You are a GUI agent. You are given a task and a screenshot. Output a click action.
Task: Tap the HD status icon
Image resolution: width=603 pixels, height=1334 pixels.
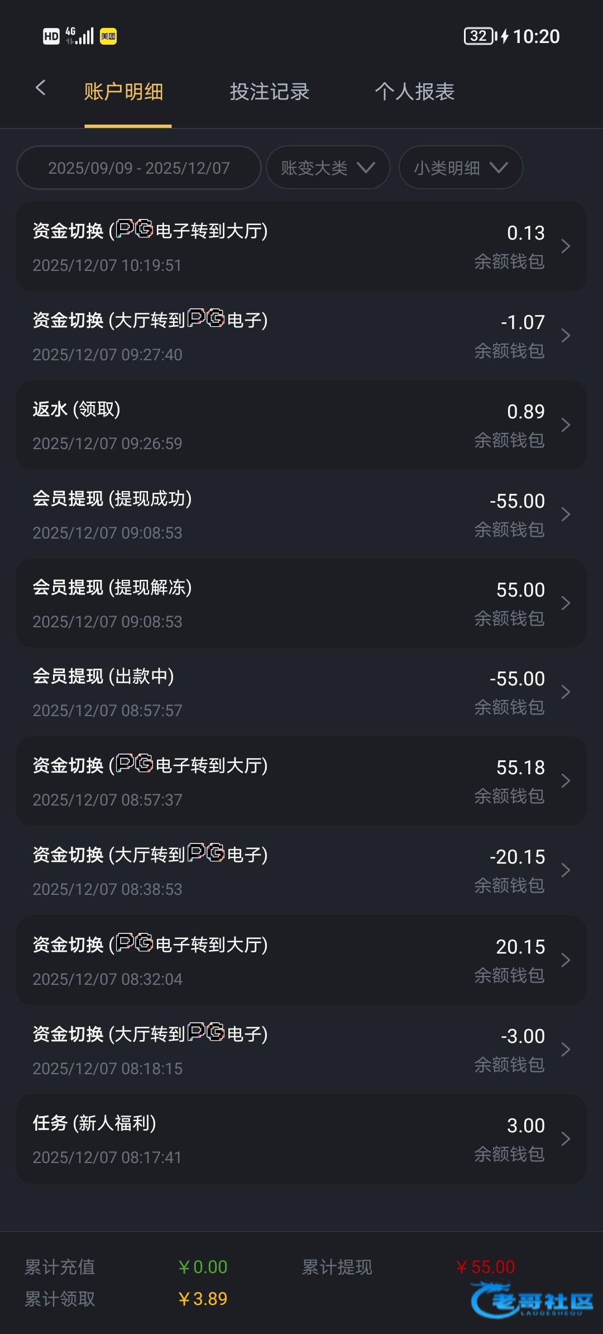[x=51, y=37]
